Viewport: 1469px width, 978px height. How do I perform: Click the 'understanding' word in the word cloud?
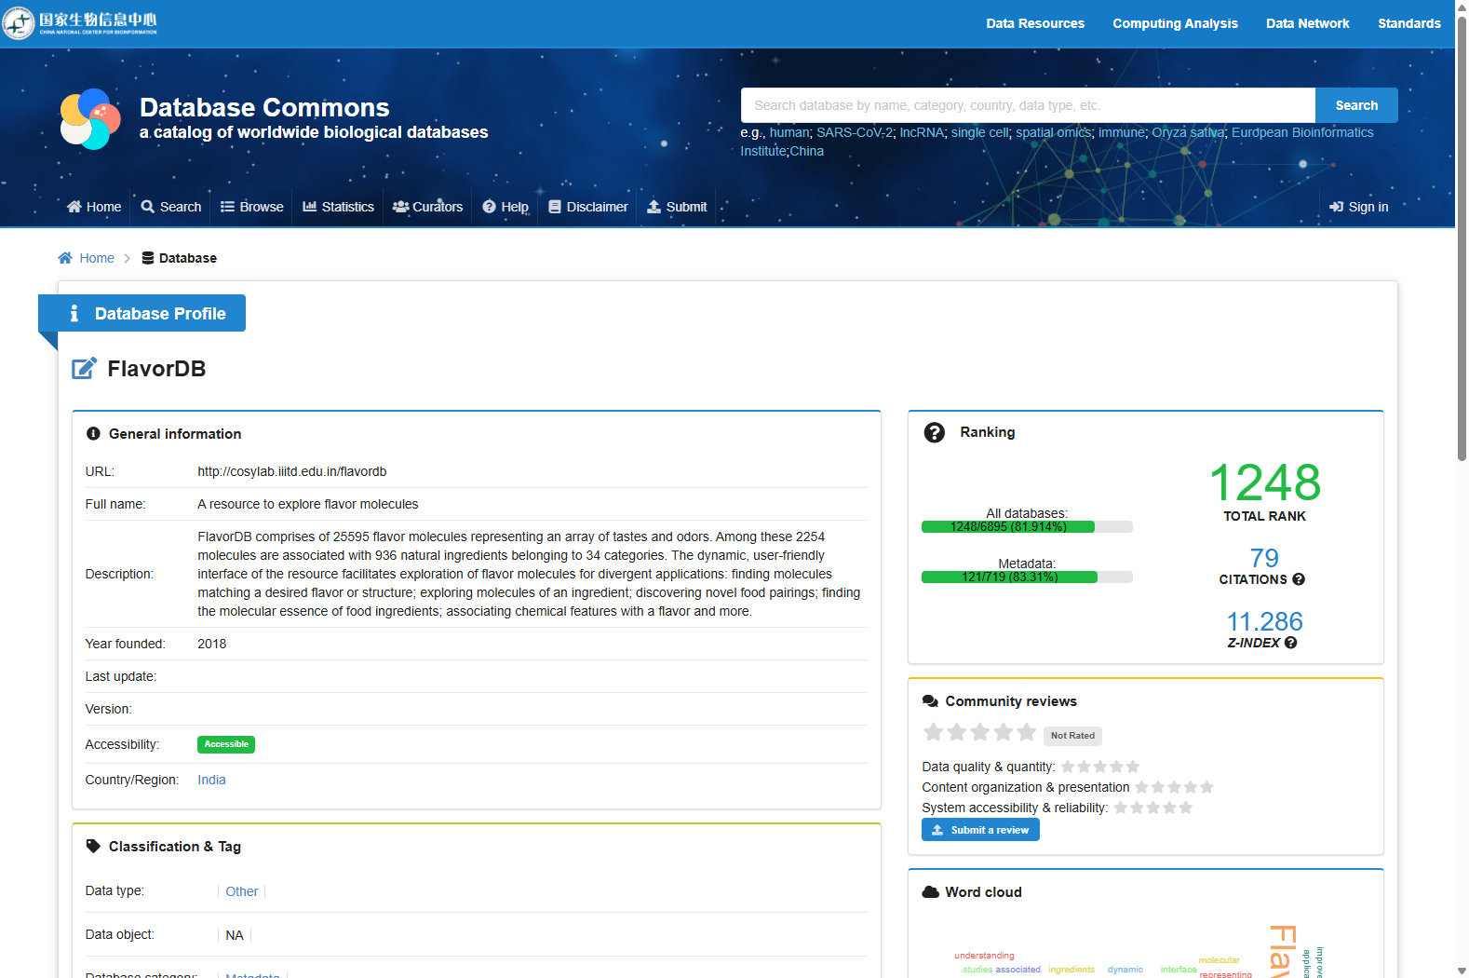984,956
